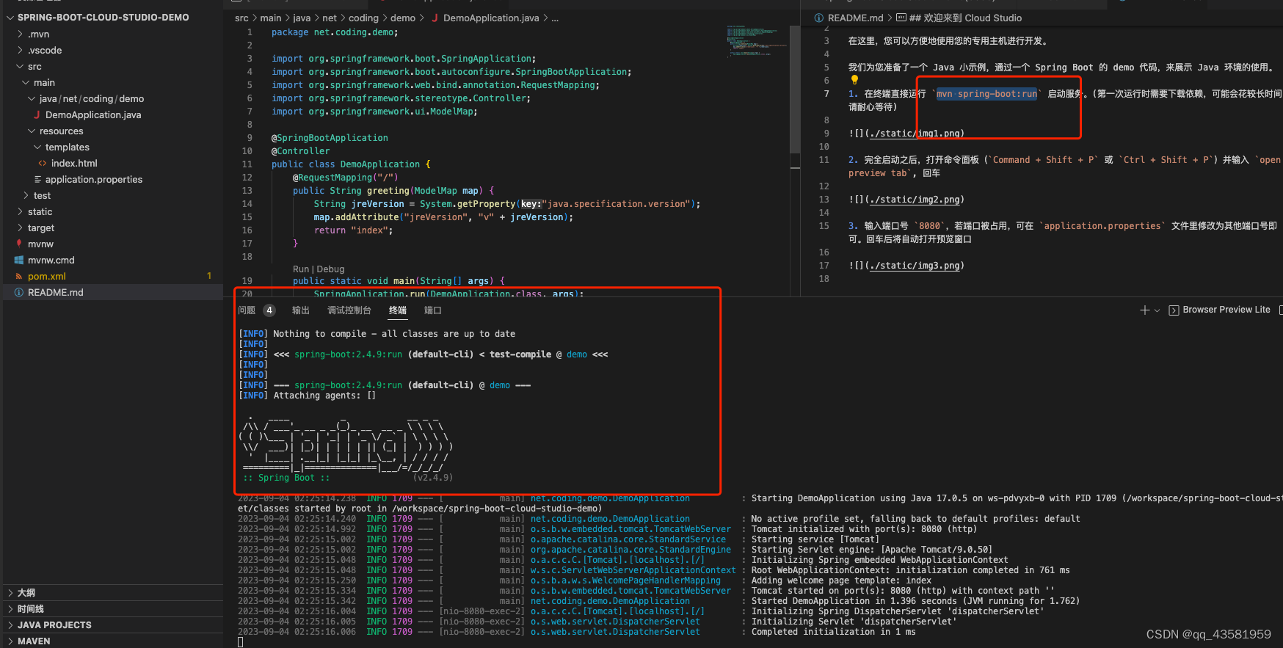Open ./static/img1.png link in README
This screenshot has height=648, width=1283.
(x=915, y=134)
